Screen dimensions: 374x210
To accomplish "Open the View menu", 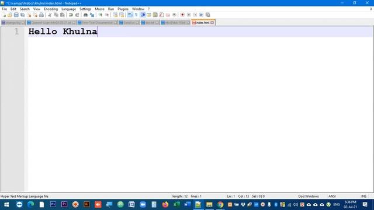I will [36, 9].
